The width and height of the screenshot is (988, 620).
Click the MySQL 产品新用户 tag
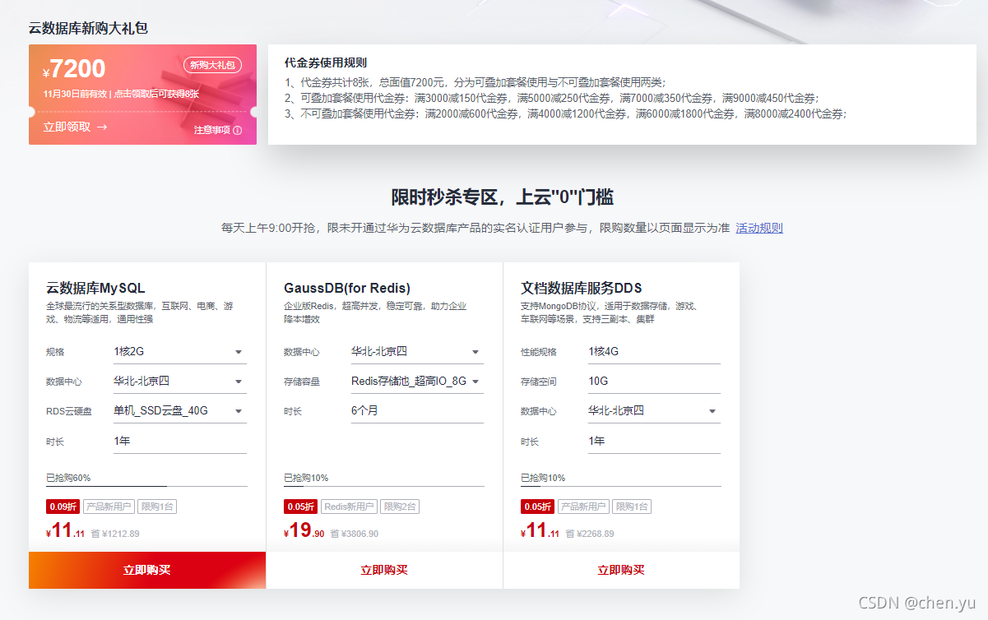coord(109,507)
